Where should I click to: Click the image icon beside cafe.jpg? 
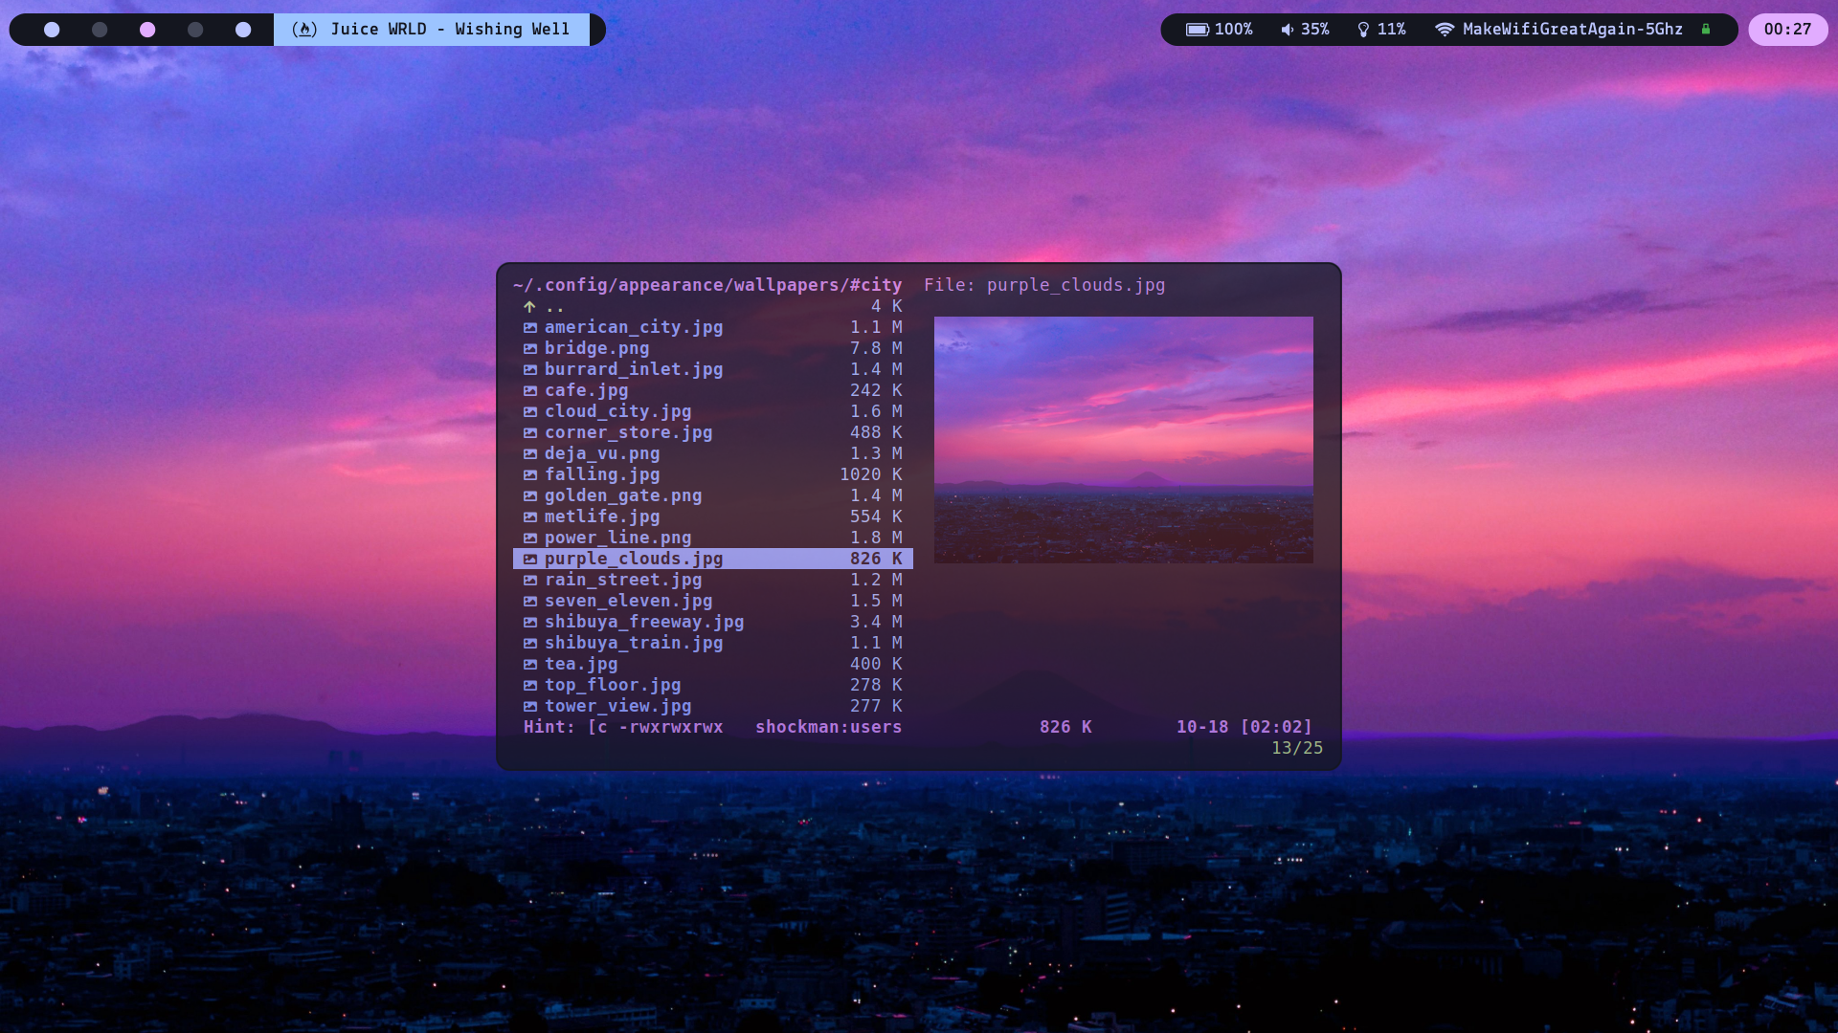coord(530,390)
